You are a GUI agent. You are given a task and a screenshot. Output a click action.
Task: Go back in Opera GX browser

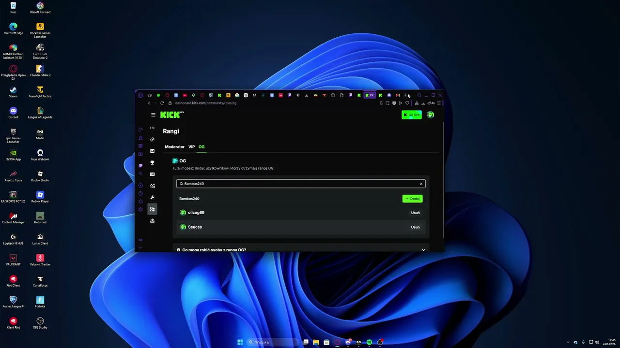[x=149, y=103]
